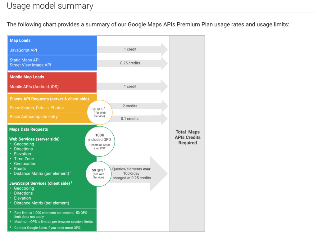Select the 'JavaScript API' row text
Viewport: 318px width, 234px height.
(23, 50)
